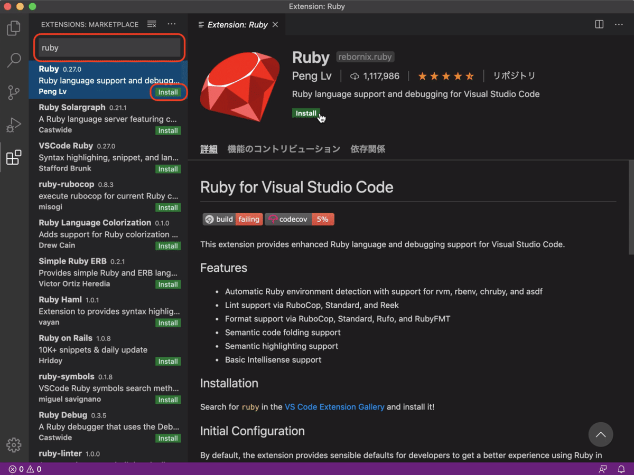The height and width of the screenshot is (475, 634).
Task: Install the ruby-rubocop extension
Action: pyautogui.click(x=168, y=208)
